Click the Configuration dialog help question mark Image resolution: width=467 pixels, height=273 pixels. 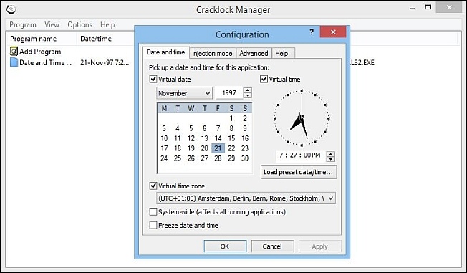(x=312, y=32)
